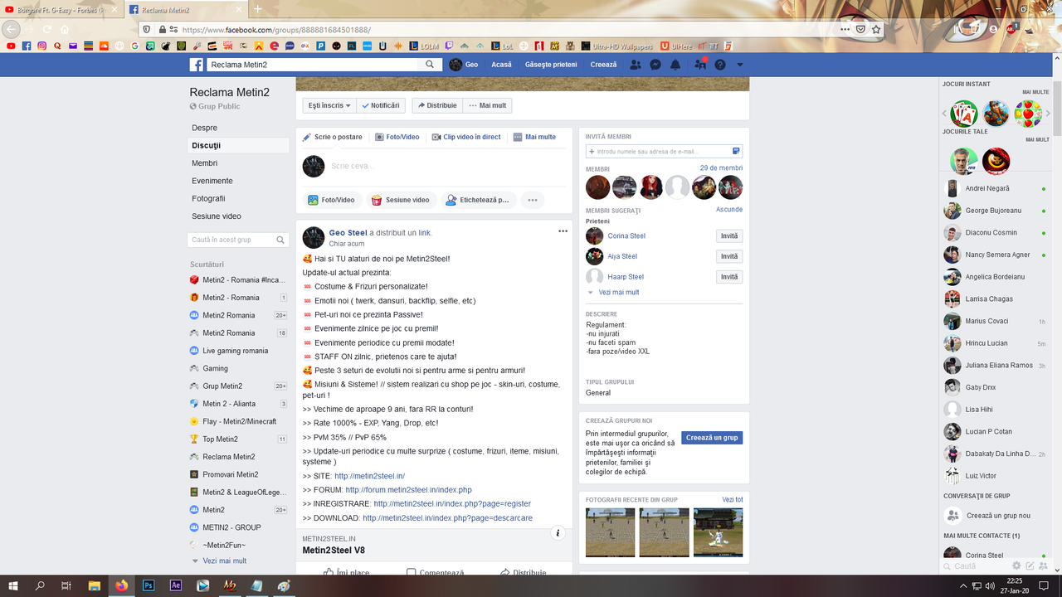Switch to the Borgore Ft. G-Eazy browser tab
Screen dimensions: 1062x597
tap(62, 10)
